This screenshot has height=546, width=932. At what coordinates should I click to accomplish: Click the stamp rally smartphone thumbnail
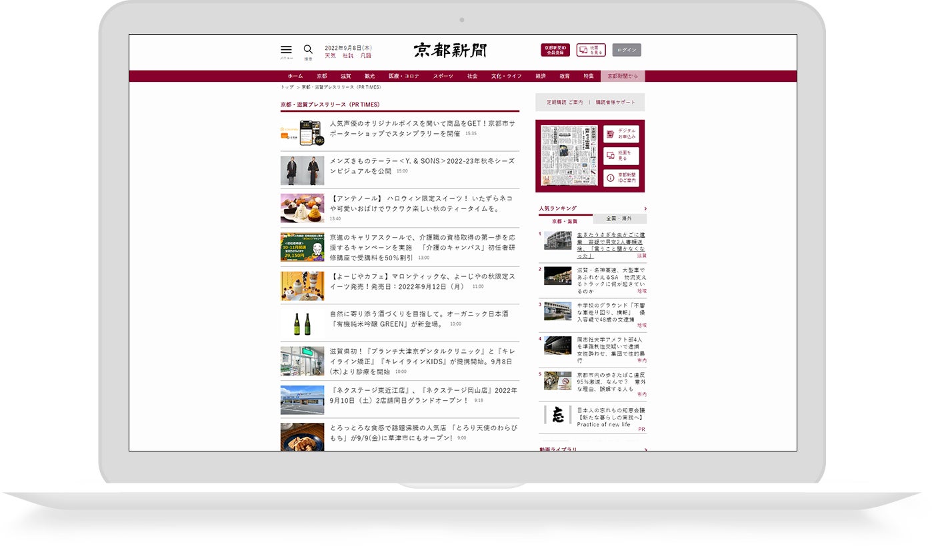(302, 133)
